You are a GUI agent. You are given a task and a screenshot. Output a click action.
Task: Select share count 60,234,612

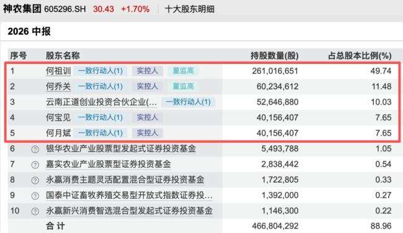tap(277, 86)
